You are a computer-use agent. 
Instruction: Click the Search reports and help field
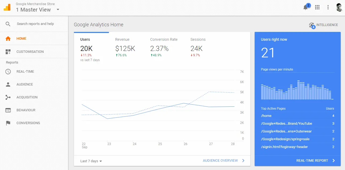click(x=35, y=24)
